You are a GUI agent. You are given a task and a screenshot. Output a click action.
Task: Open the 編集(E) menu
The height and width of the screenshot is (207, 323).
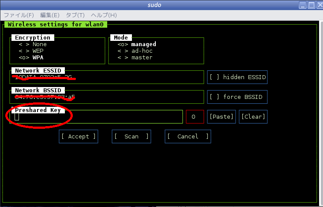pos(50,15)
